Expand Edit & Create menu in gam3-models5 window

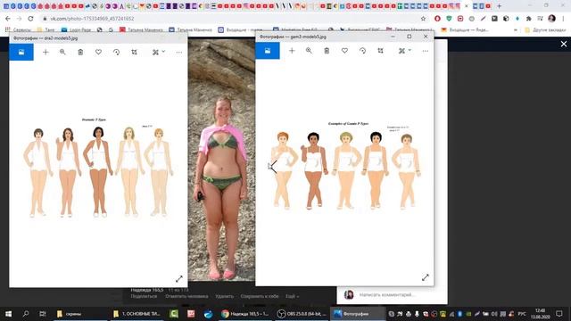click(404, 51)
